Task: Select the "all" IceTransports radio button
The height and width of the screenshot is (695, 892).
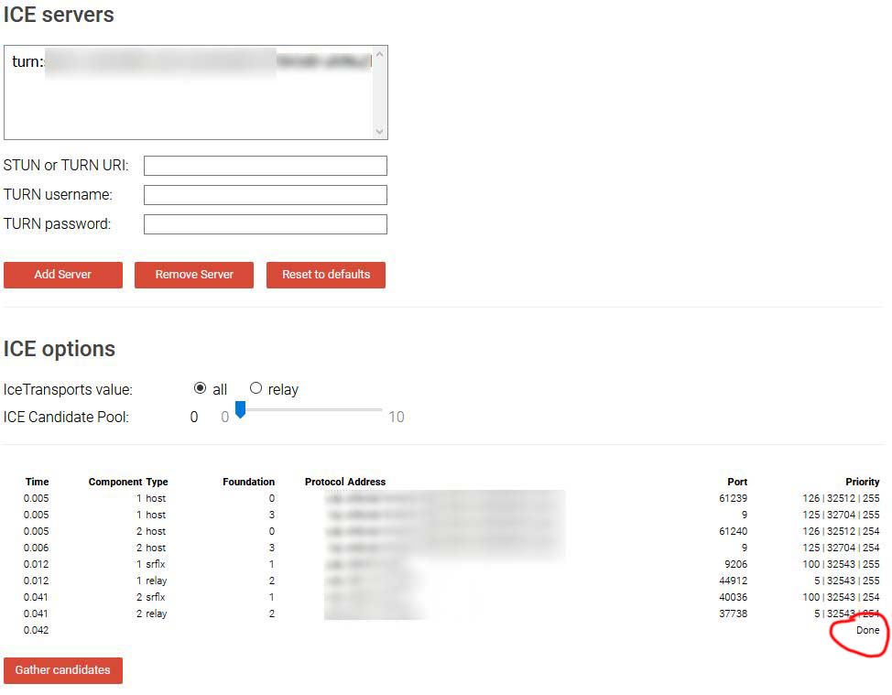Action: [x=200, y=388]
